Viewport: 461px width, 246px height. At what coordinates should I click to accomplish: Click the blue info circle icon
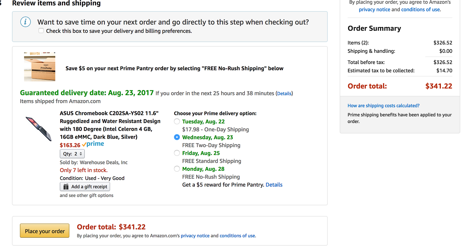(25, 22)
